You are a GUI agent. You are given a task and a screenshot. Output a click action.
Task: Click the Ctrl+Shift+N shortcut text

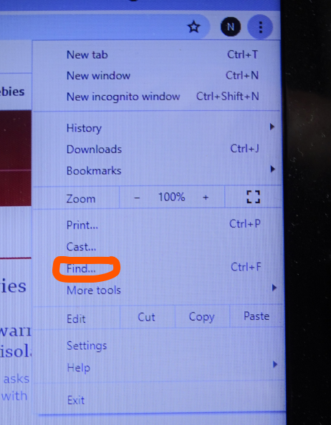click(x=228, y=96)
